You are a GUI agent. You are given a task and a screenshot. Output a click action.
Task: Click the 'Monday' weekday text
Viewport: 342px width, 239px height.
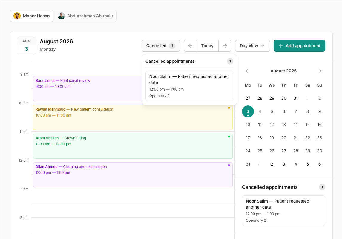(47, 49)
